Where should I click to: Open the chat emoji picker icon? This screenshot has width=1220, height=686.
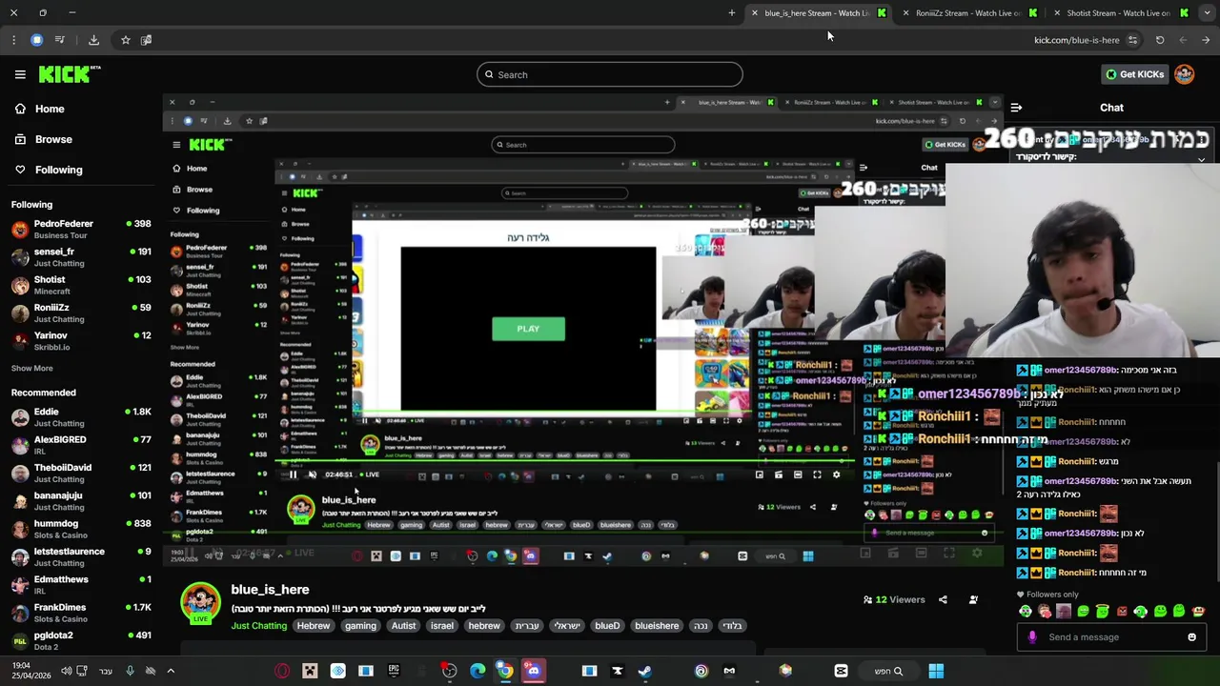[1191, 637]
